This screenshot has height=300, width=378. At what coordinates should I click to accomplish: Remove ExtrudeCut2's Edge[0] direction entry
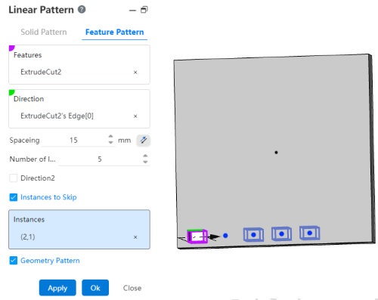coord(135,116)
